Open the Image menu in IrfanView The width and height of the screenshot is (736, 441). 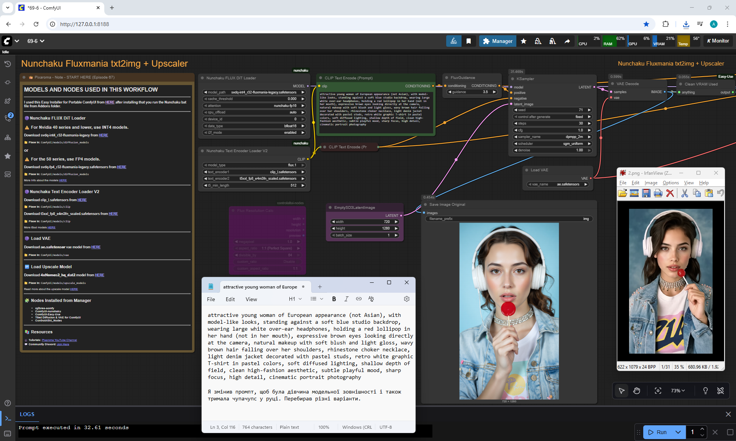[651, 183]
